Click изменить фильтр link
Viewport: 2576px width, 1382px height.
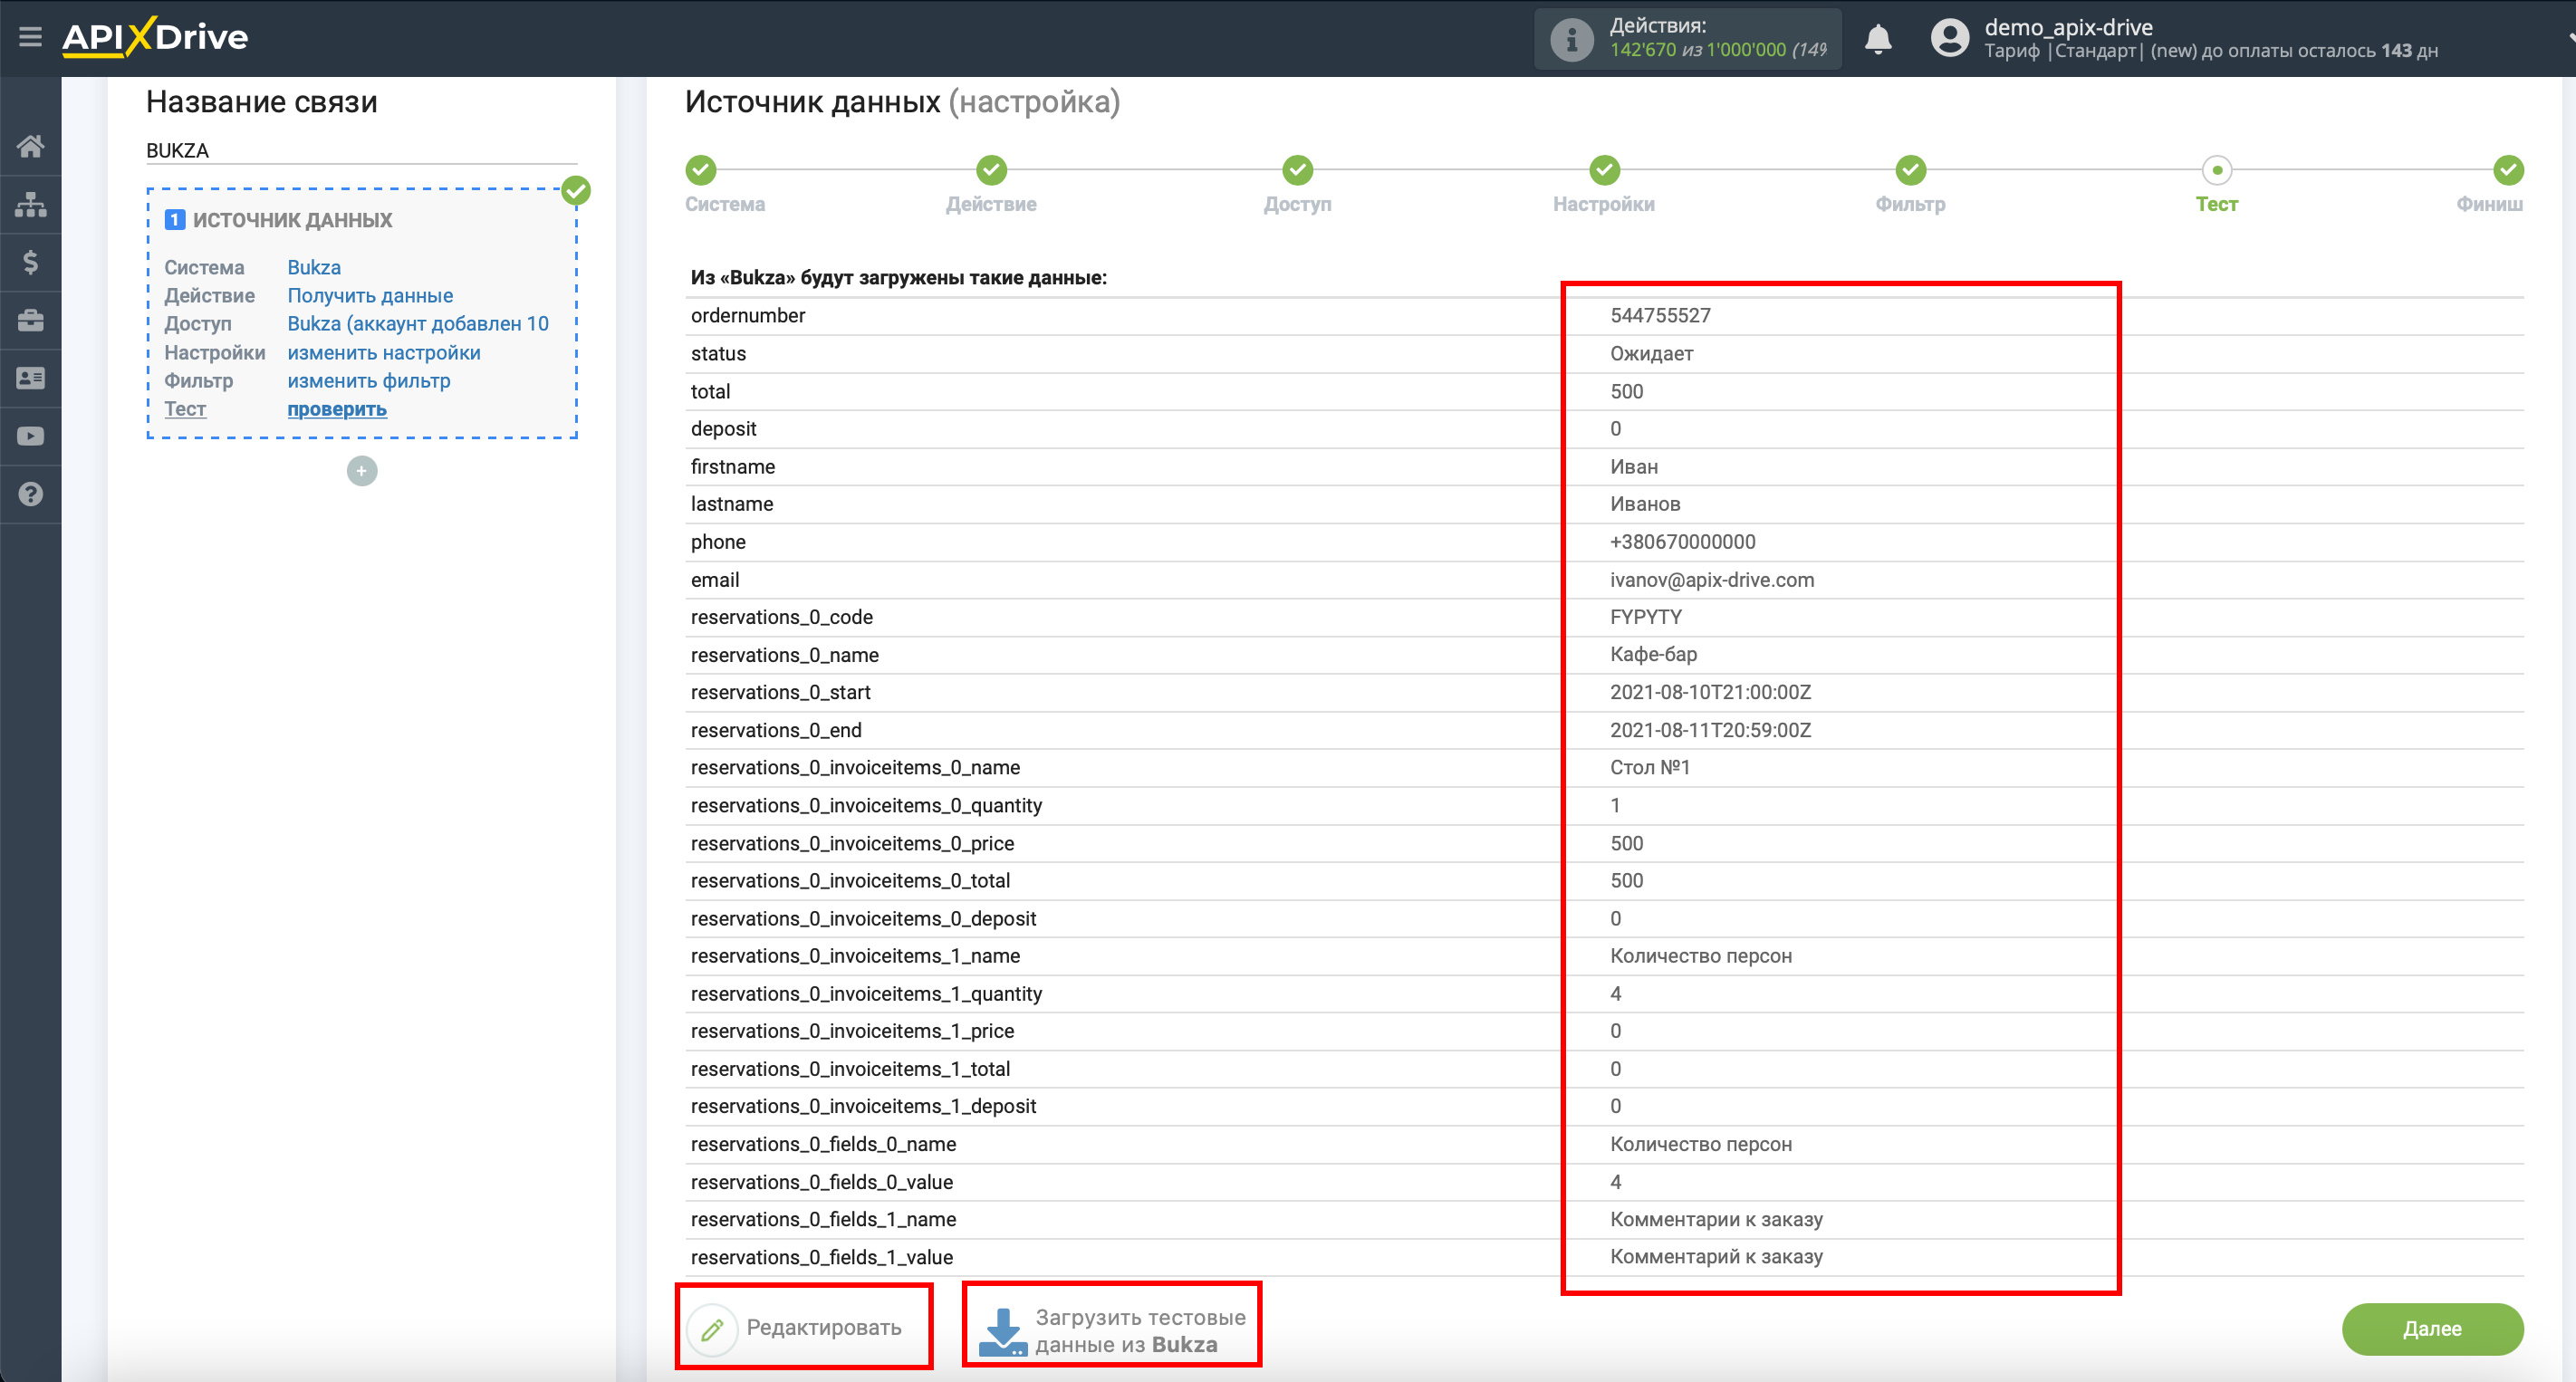pos(369,381)
